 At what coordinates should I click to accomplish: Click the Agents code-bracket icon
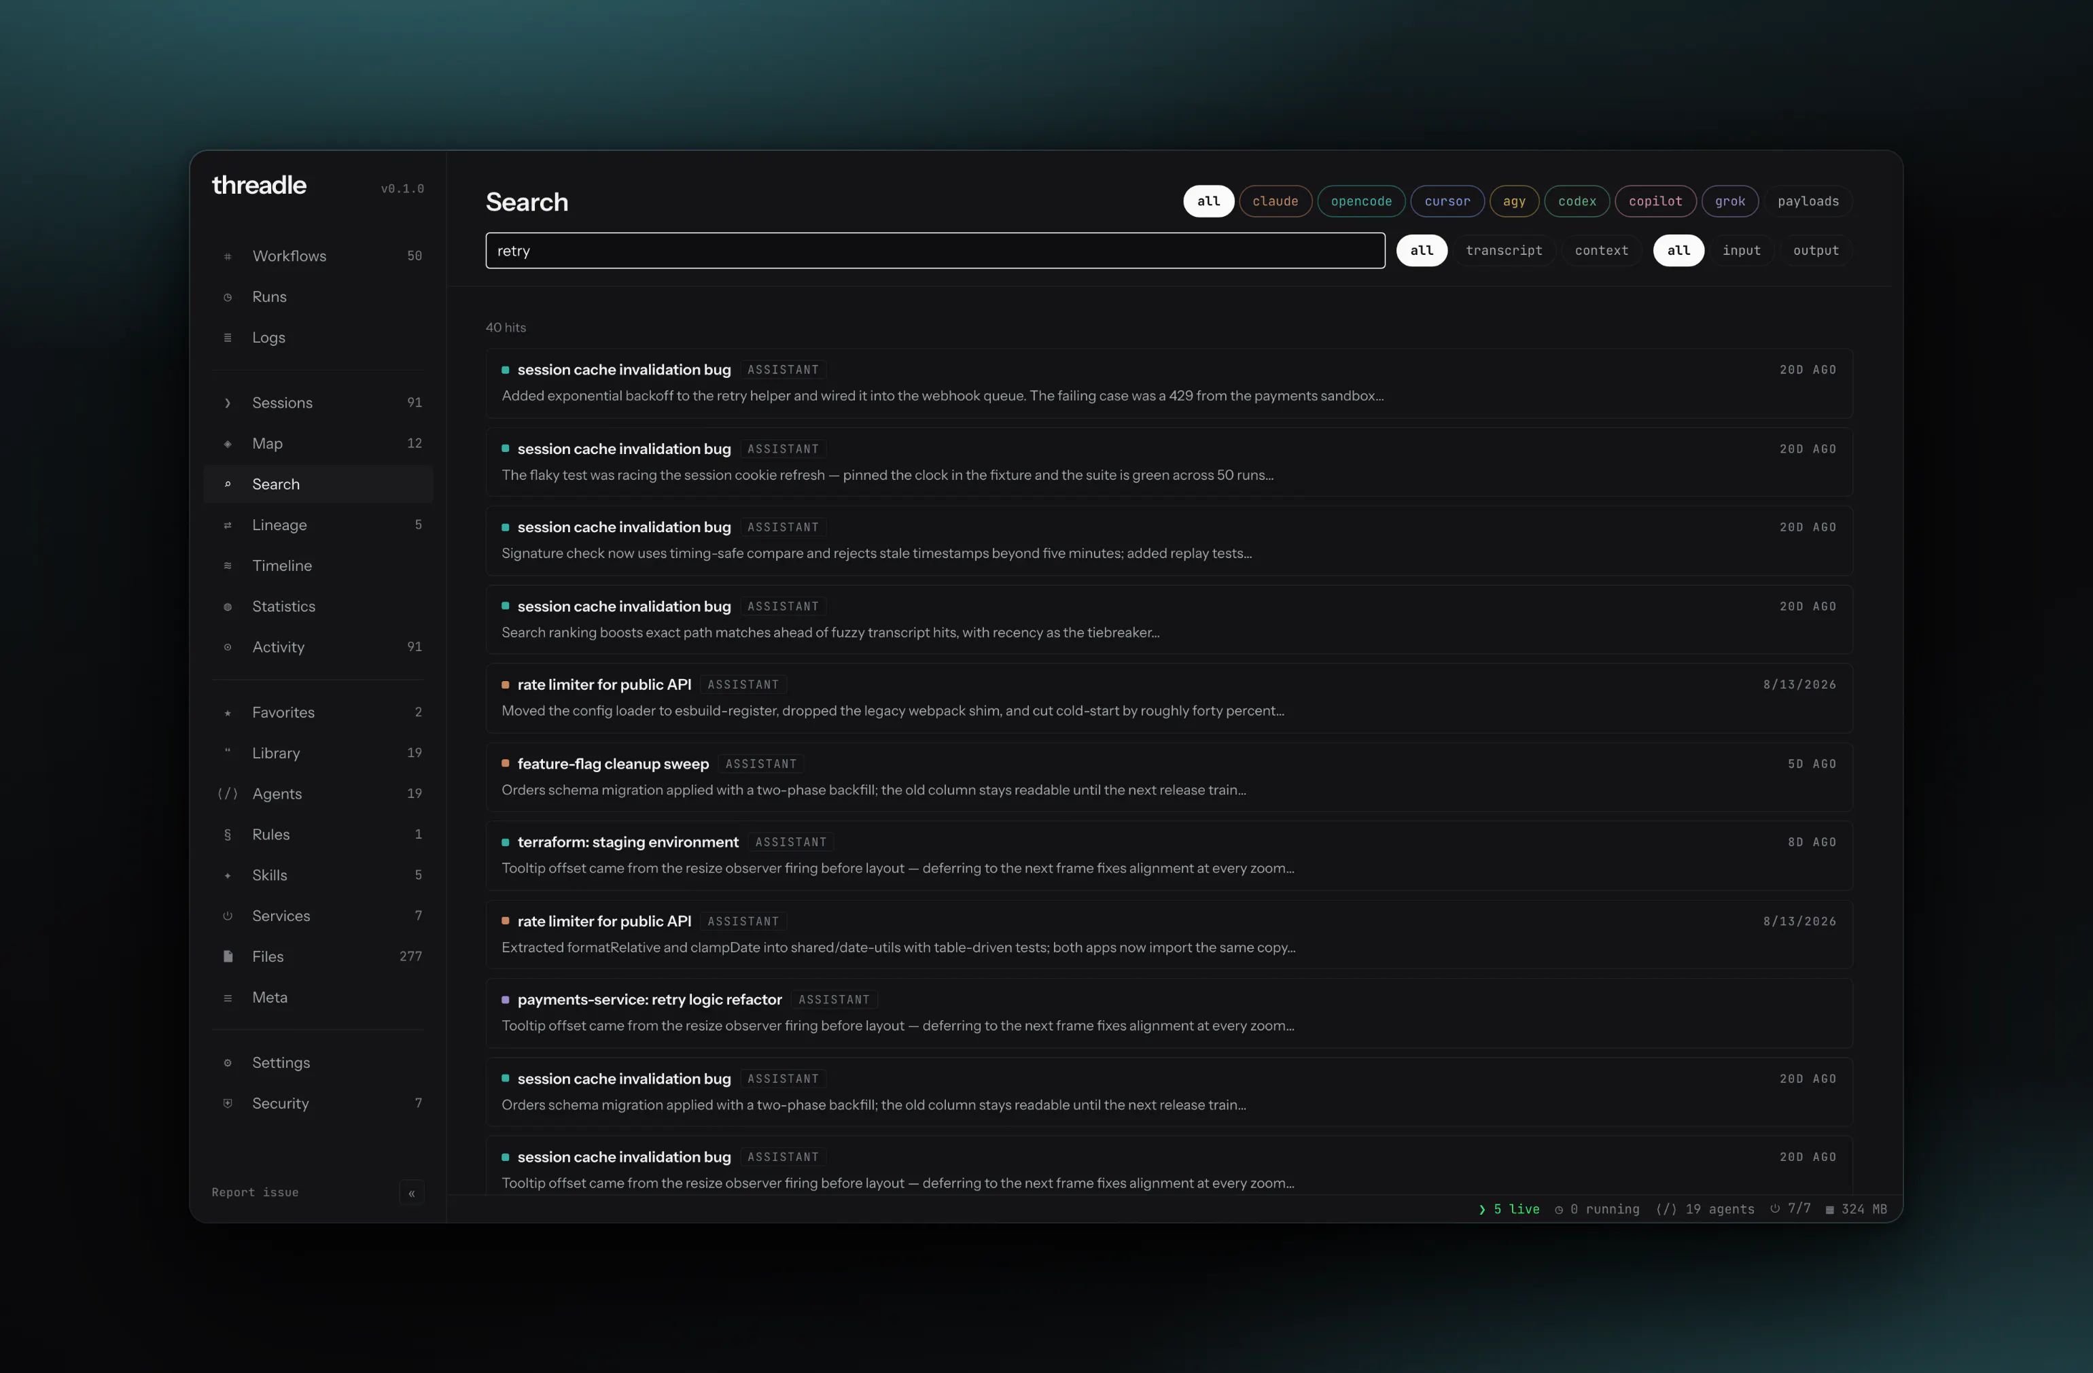228,795
